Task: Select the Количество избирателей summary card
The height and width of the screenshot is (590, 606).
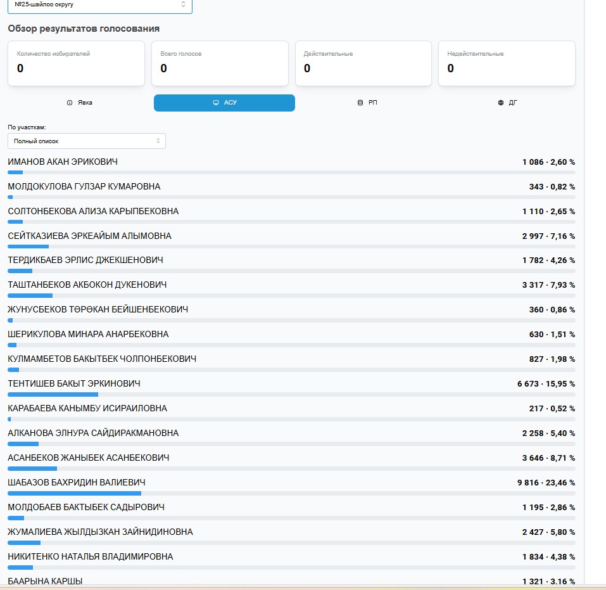Action: (x=76, y=63)
